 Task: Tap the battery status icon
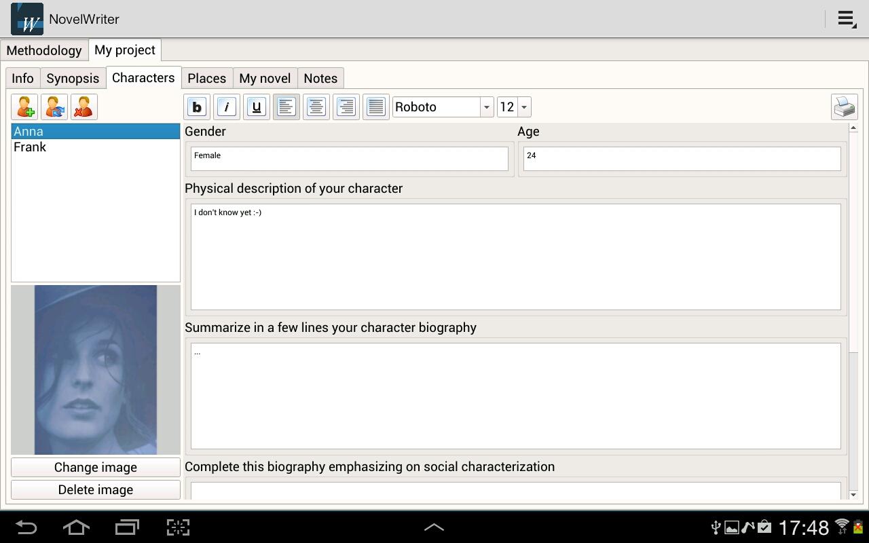[859, 527]
